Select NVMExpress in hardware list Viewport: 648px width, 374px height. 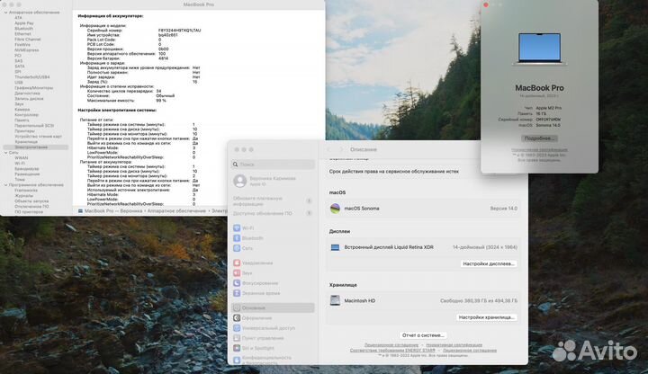click(x=27, y=50)
